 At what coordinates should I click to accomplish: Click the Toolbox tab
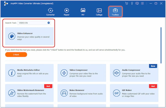tap(115, 12)
